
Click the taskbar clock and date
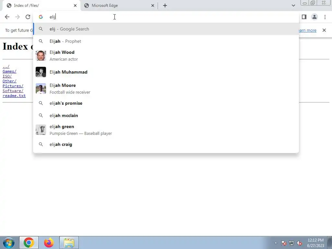point(315,243)
